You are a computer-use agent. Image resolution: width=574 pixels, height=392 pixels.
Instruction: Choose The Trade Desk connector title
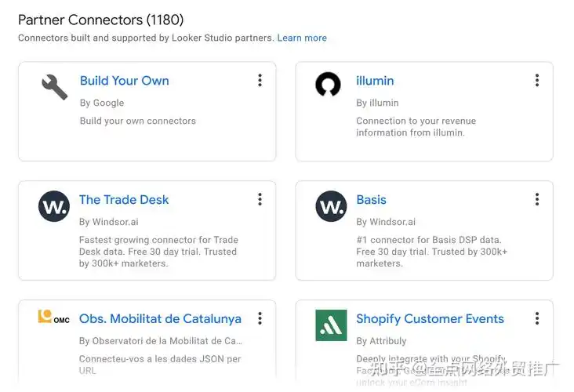[124, 200]
